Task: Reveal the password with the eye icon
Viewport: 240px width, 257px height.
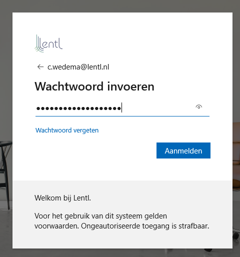Action: (x=198, y=107)
